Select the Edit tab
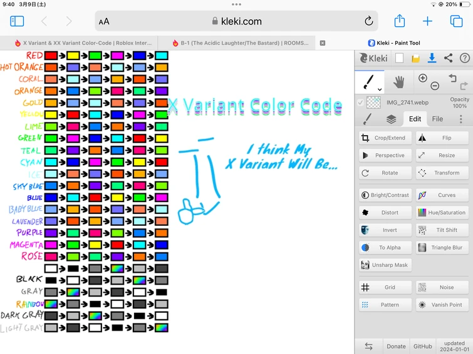 [415, 119]
